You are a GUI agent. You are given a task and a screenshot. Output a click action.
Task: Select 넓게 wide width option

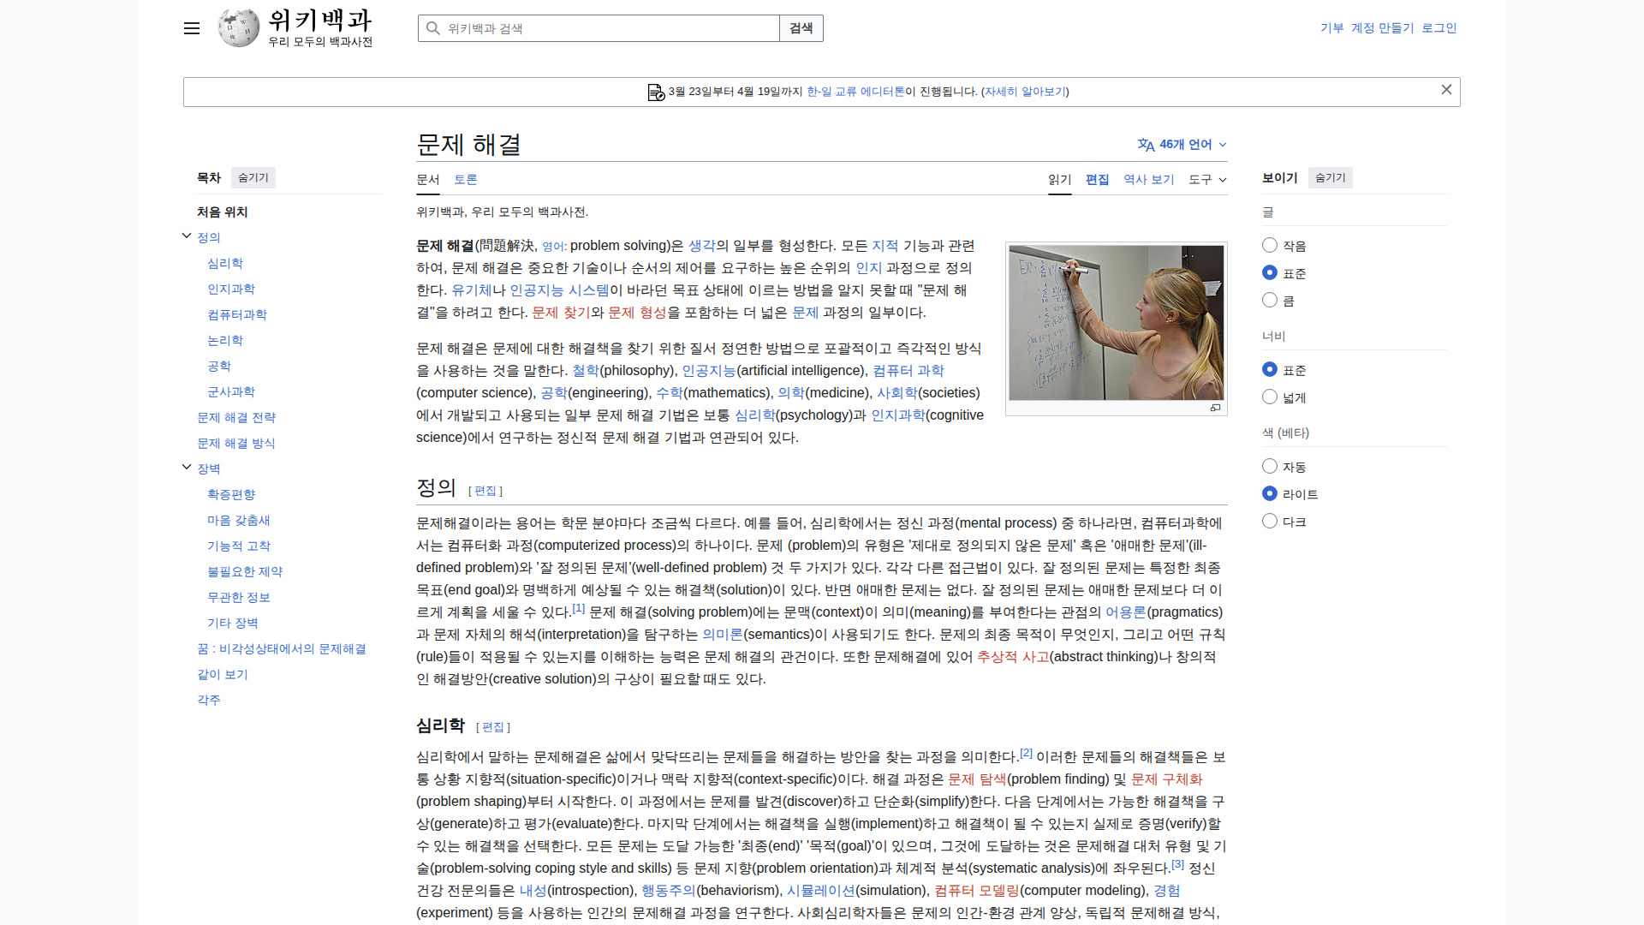click(x=1270, y=397)
